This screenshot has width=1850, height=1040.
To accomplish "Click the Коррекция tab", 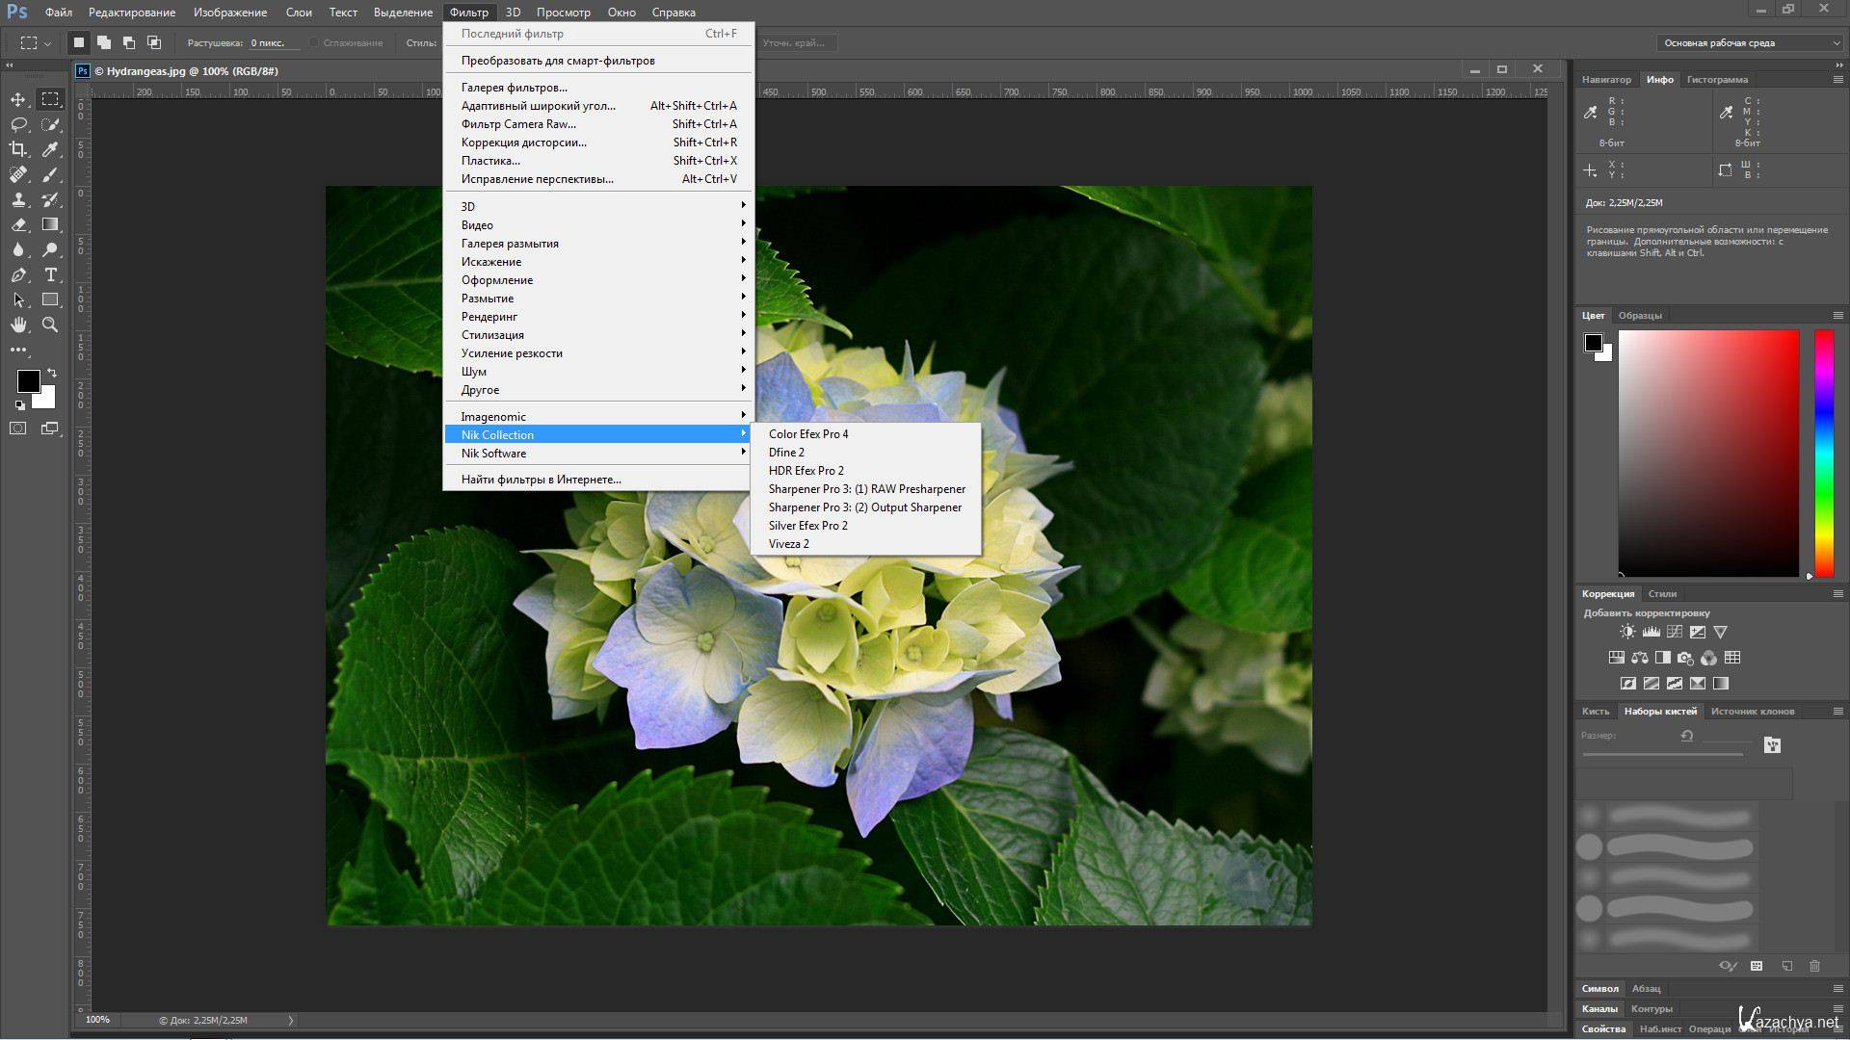I will 1606,593.
